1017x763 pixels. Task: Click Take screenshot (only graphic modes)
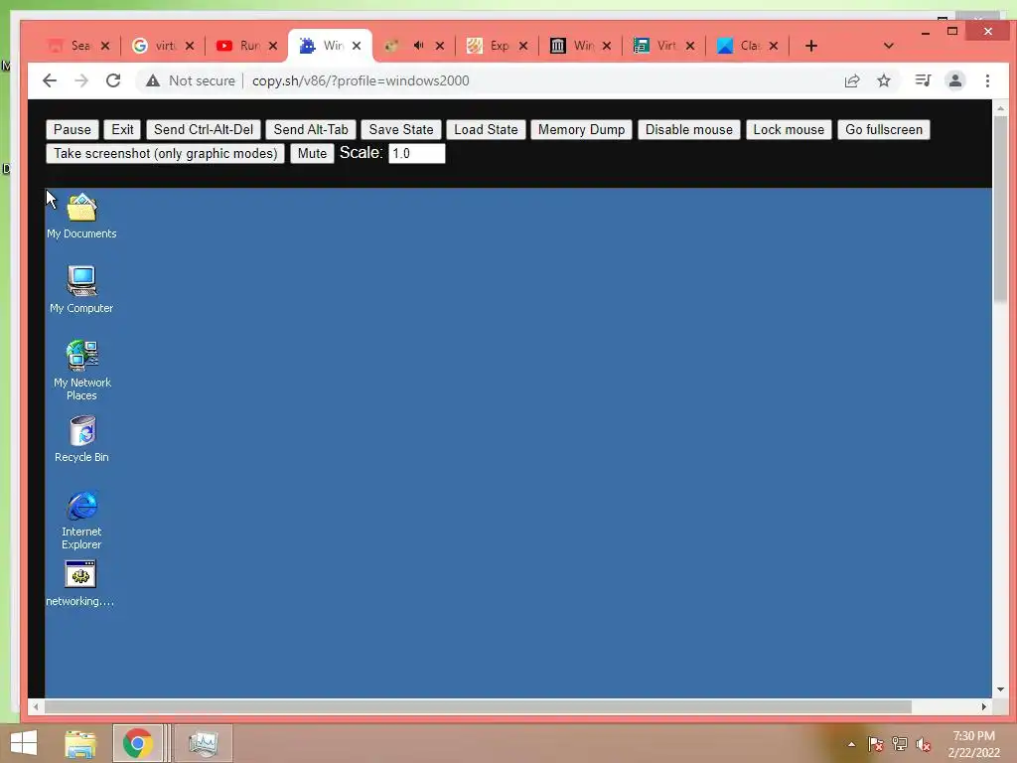[166, 153]
